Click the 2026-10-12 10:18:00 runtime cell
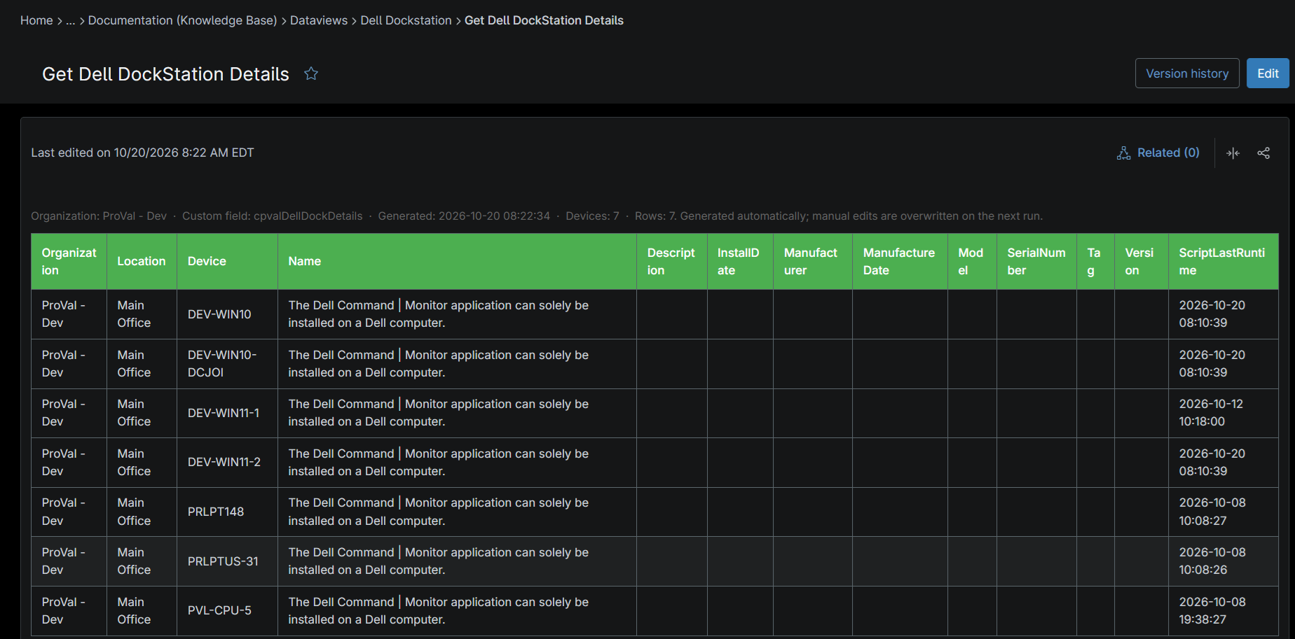The height and width of the screenshot is (639, 1295). coord(1224,413)
